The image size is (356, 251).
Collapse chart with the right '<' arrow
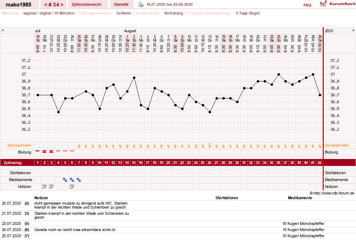[353, 30]
